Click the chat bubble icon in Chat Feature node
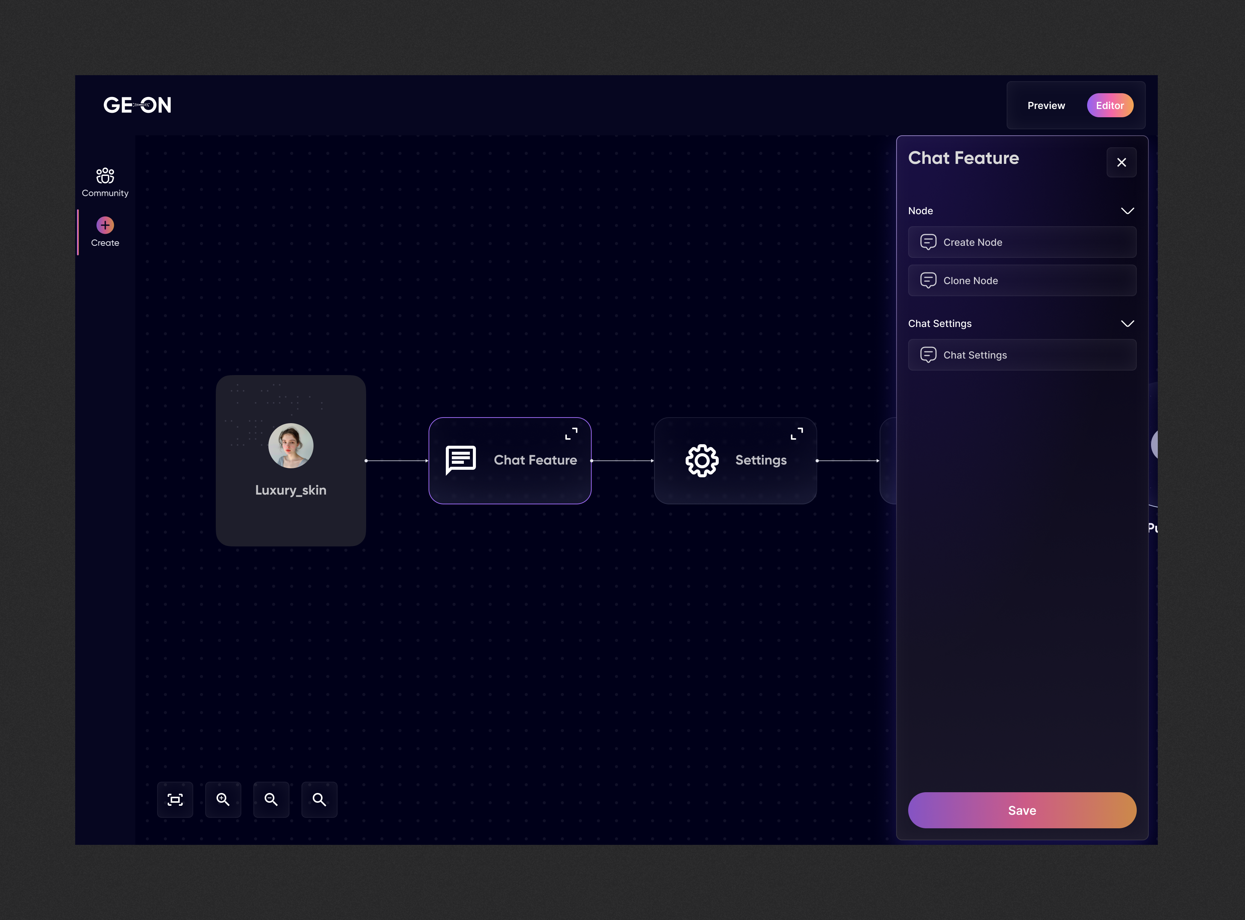 point(461,460)
